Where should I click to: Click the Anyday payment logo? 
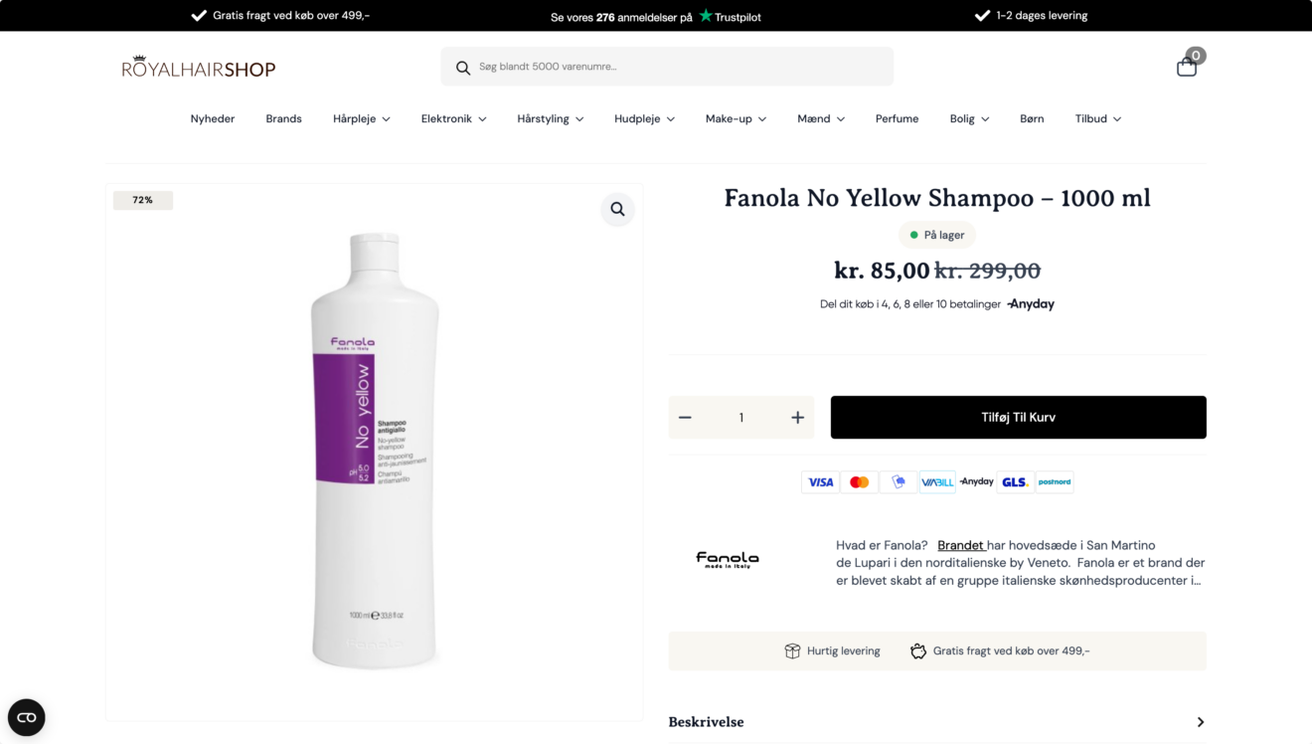coord(1031,304)
